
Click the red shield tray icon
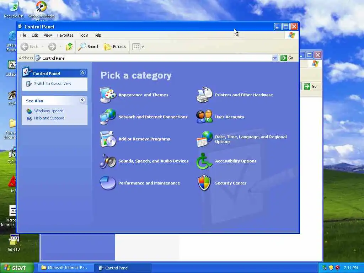coord(338,268)
